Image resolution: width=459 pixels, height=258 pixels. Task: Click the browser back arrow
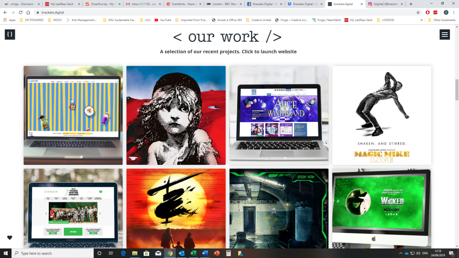pyautogui.click(x=5, y=13)
